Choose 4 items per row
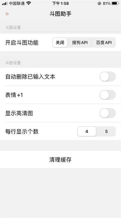 pos(87,131)
